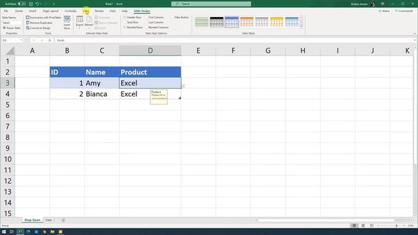
Task: Click the cell containing Bianca
Action: (x=102, y=94)
